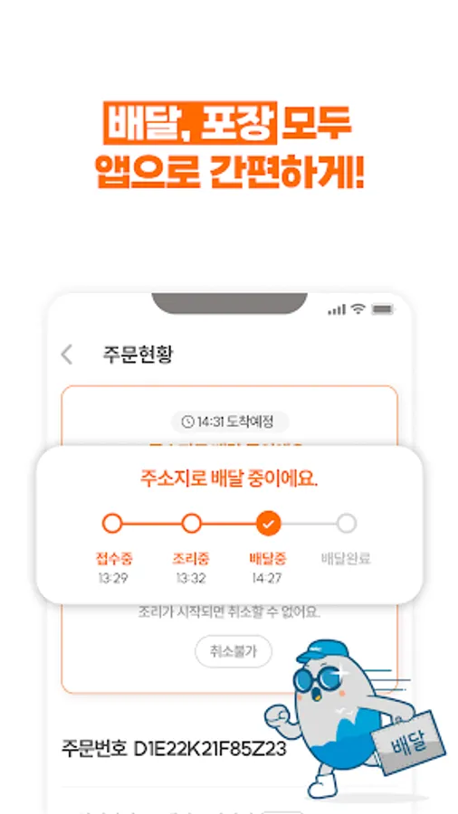Click the 조리중 13:32 step label
Screen dimensions: 458x814
coord(191,568)
